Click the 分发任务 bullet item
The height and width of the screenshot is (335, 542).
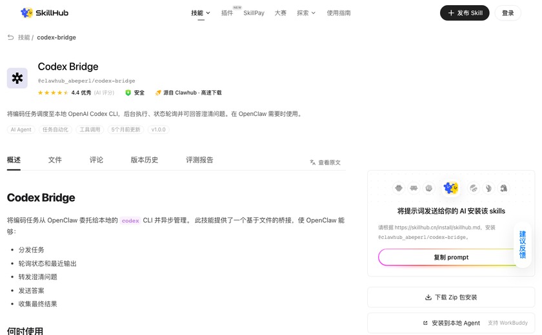31,250
